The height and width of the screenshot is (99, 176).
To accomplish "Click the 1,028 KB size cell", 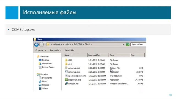I will pyautogui.click(x=139, y=72).
